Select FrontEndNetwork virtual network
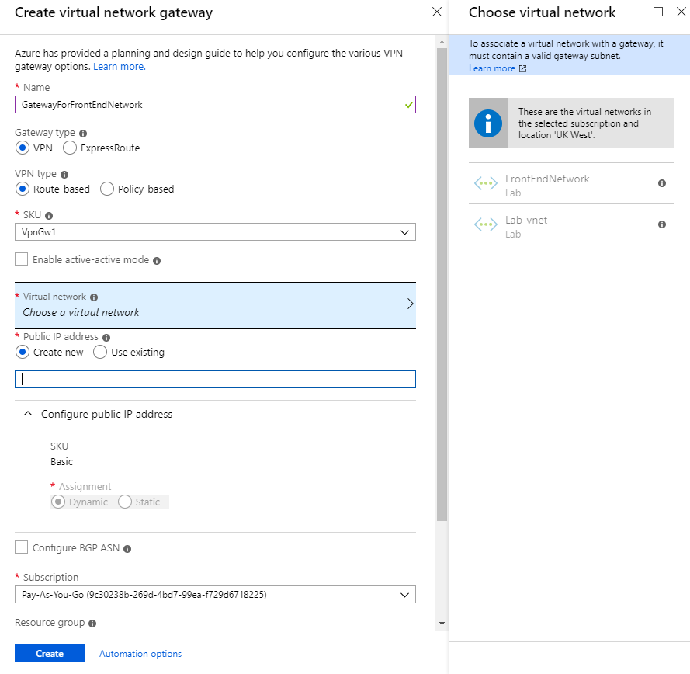 (x=547, y=184)
